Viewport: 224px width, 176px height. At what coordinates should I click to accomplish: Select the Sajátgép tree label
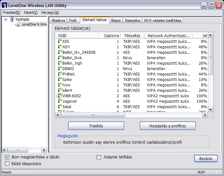(x=22, y=19)
